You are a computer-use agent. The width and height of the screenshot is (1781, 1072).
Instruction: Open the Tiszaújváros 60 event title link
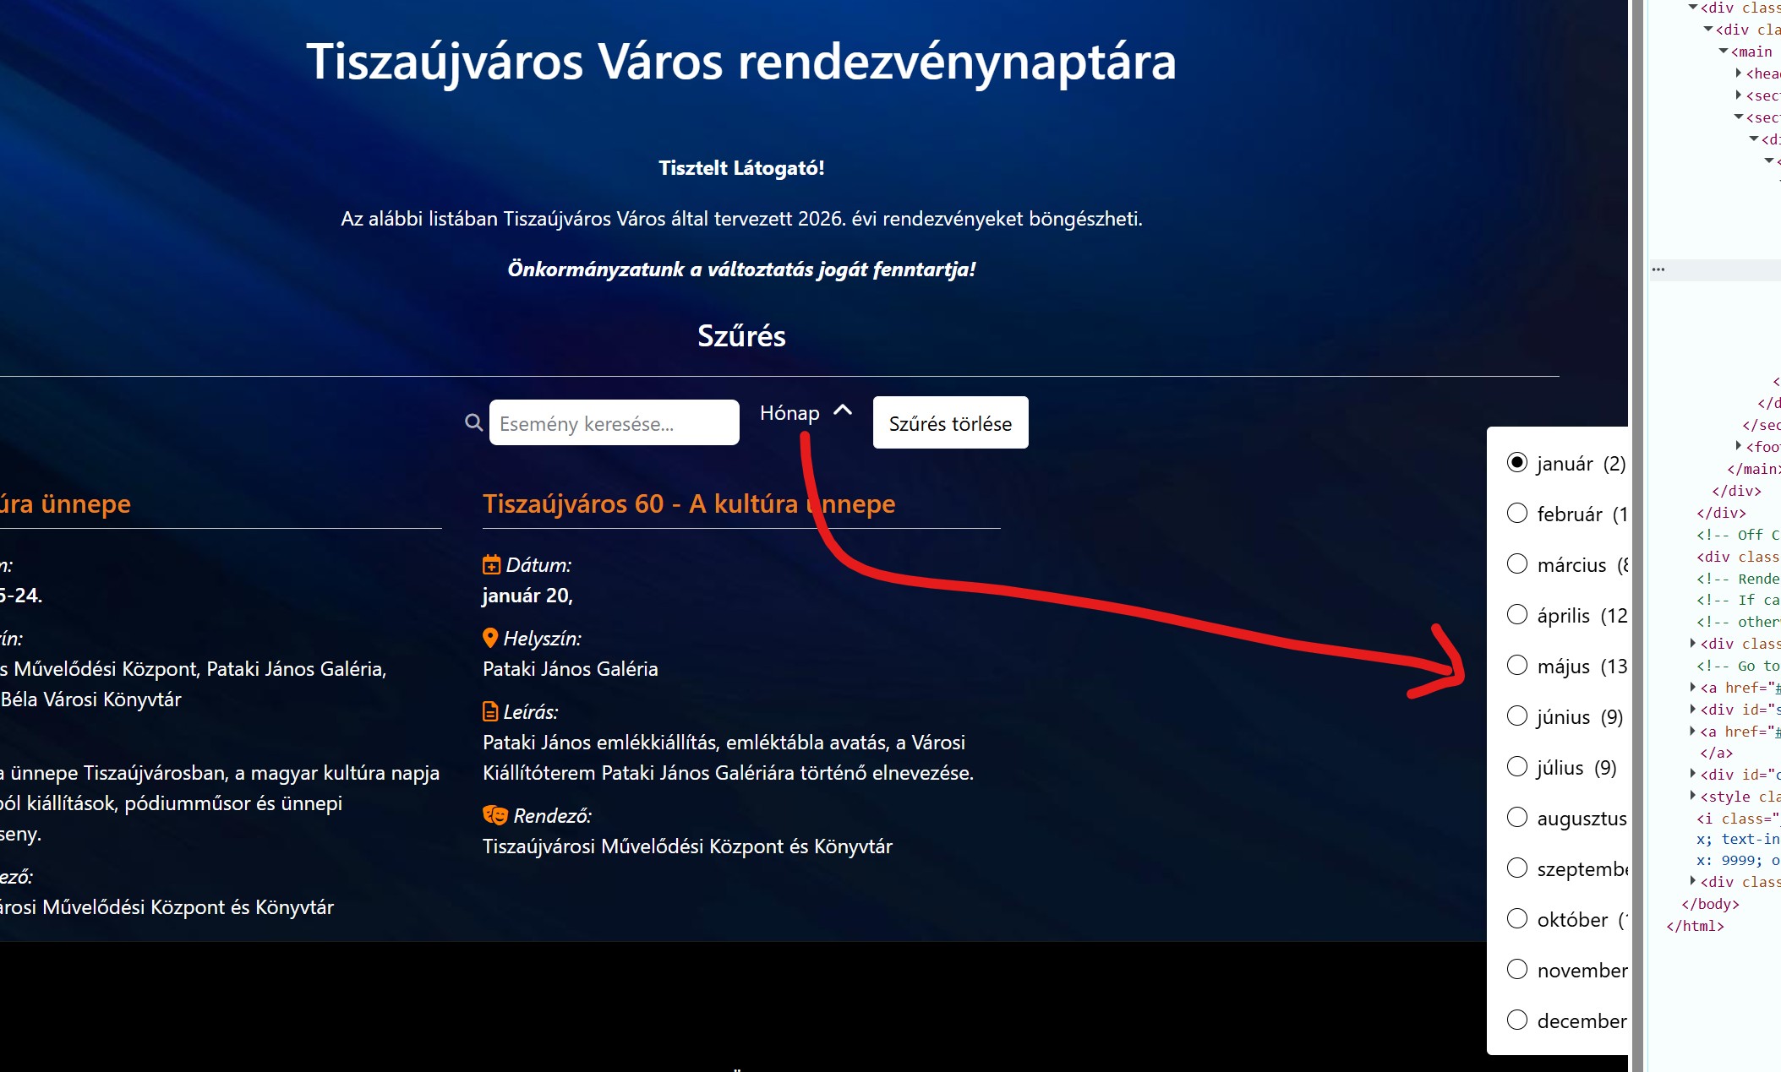pos(688,503)
